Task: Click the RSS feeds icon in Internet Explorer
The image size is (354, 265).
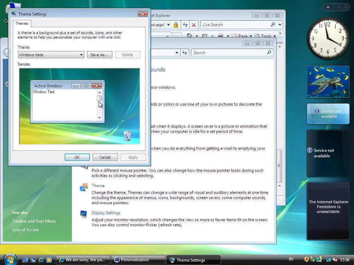Action: point(205,36)
